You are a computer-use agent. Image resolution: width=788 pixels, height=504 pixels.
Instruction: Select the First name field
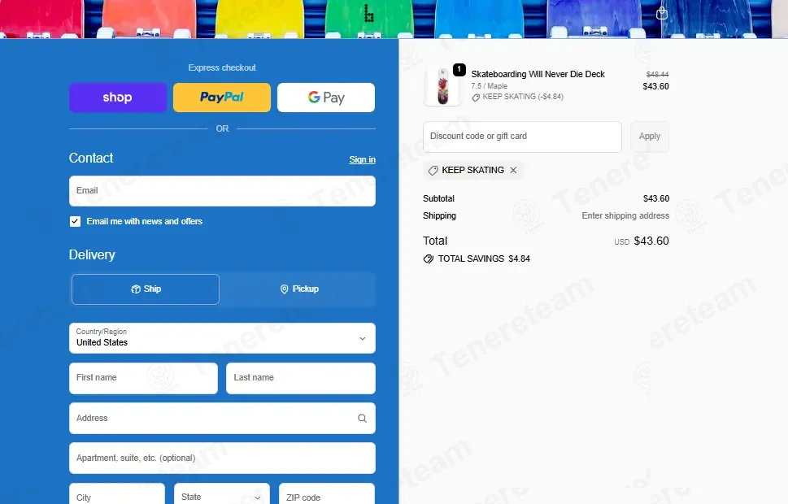click(143, 378)
